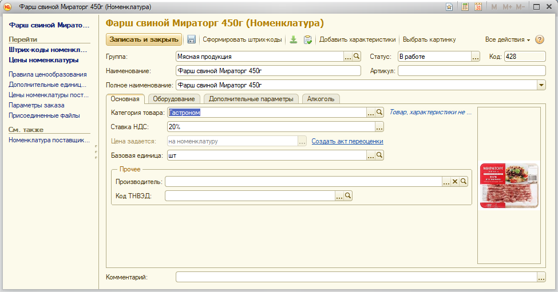Switch to the Алкоголь tab
Viewport: 558px width, 292px height.
[320, 99]
